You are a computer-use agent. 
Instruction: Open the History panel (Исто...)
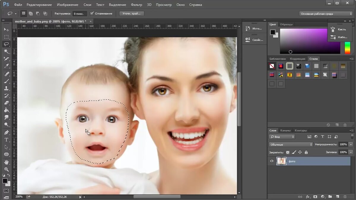point(254,28)
